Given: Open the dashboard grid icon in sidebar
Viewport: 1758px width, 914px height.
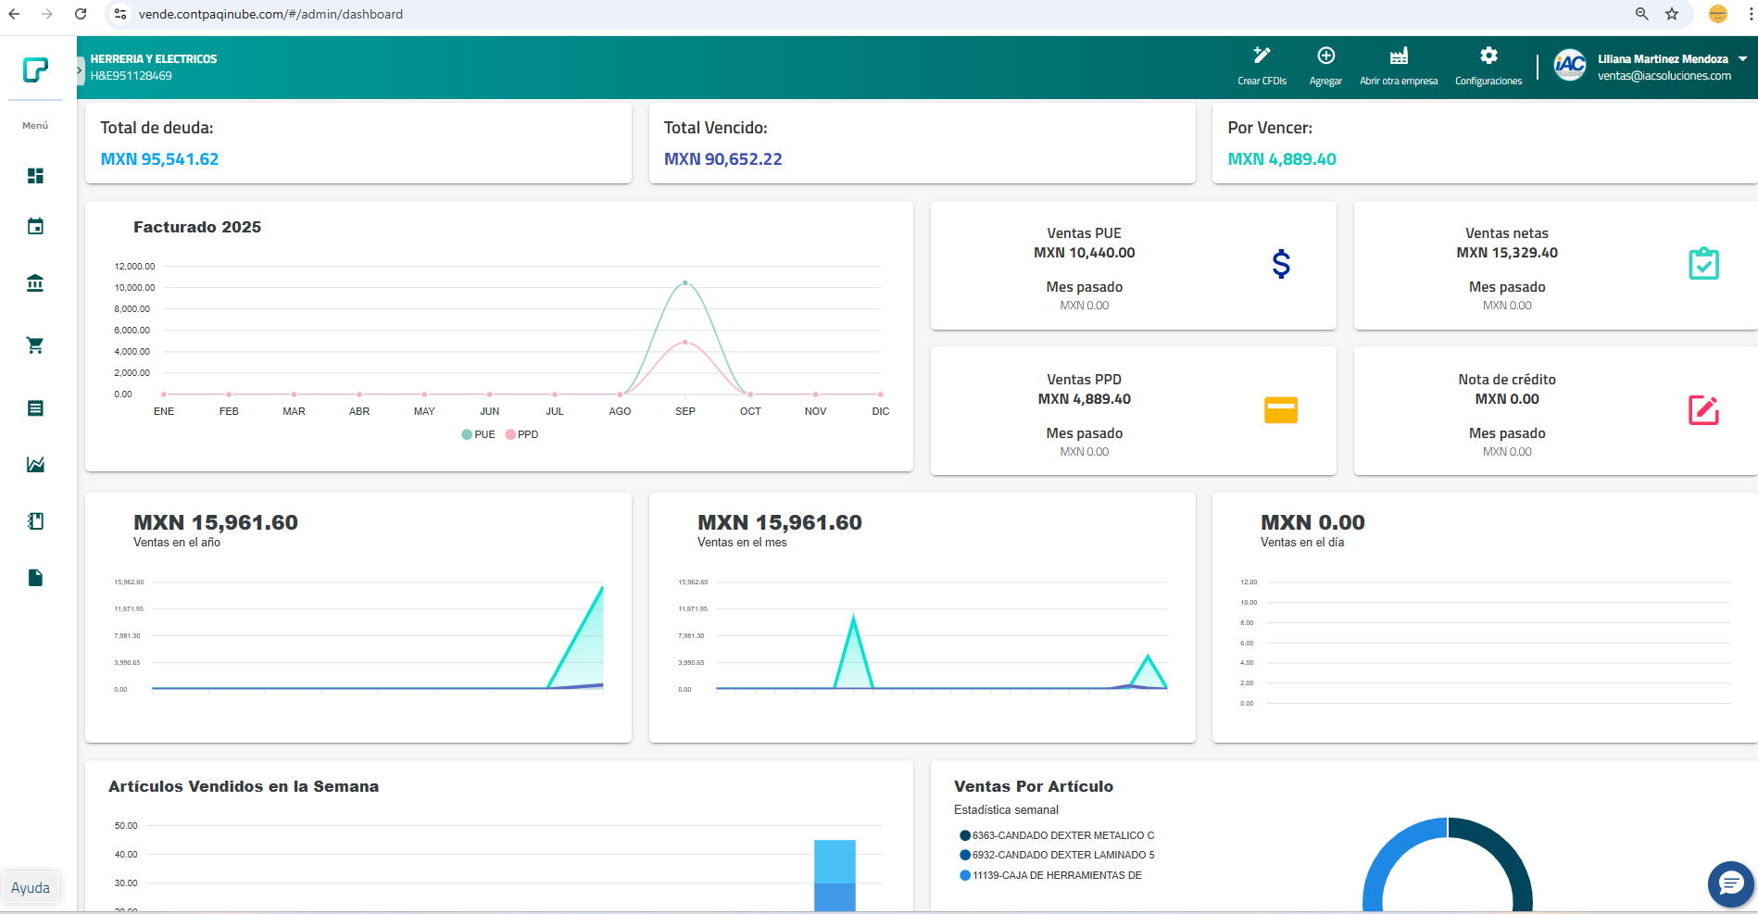Looking at the screenshot, I should coord(35,176).
